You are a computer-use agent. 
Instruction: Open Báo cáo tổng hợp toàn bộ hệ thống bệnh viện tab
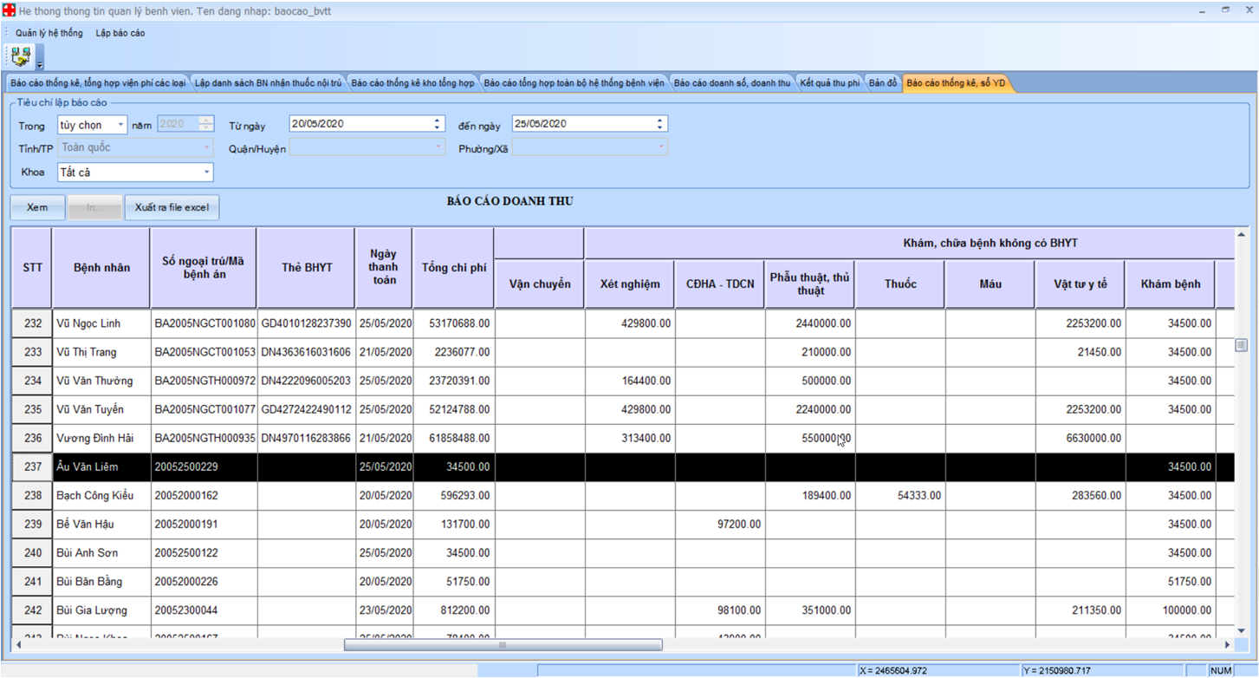coord(574,83)
